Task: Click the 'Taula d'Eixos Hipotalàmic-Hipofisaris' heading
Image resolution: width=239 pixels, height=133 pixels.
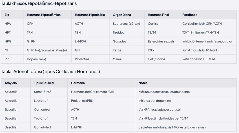Action: tap(39, 4)
